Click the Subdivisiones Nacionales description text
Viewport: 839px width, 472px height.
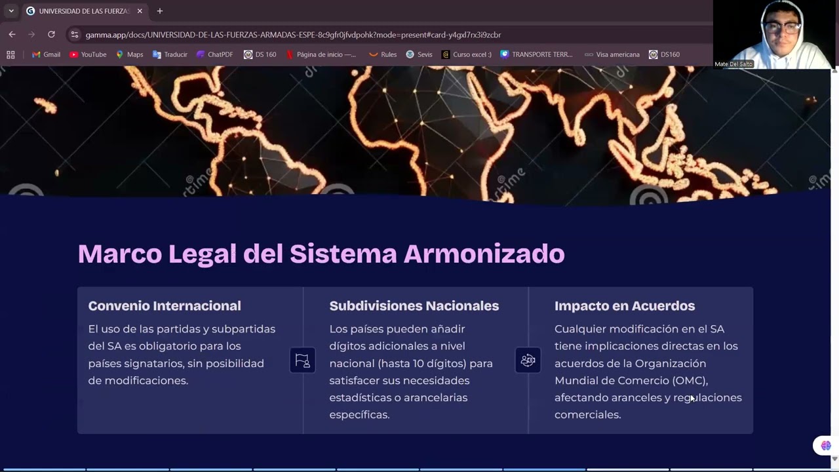click(x=411, y=372)
